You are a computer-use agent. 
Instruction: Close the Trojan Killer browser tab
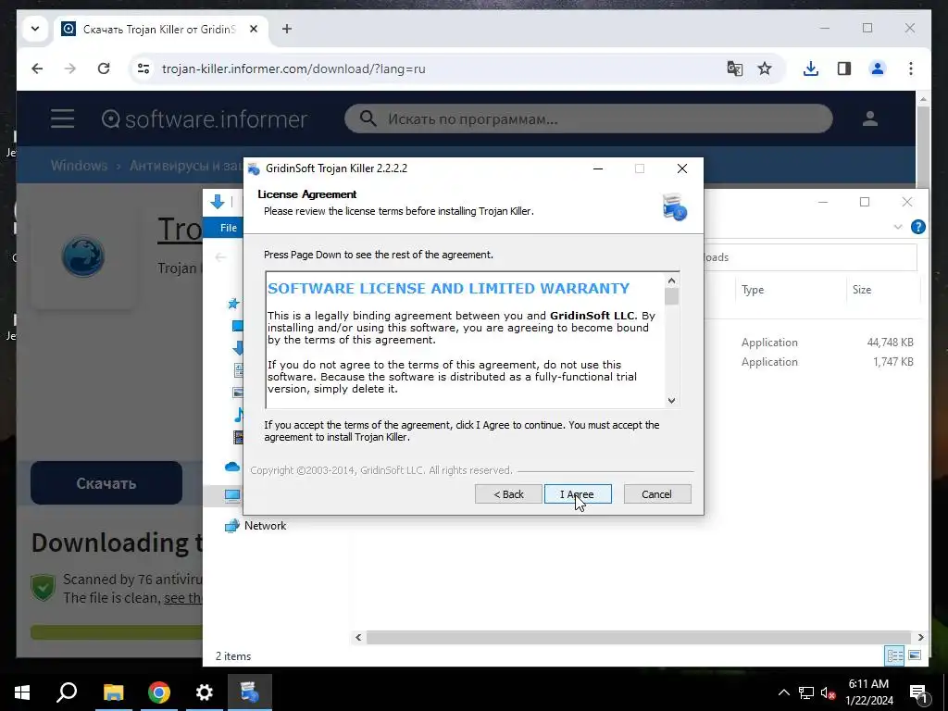(254, 29)
